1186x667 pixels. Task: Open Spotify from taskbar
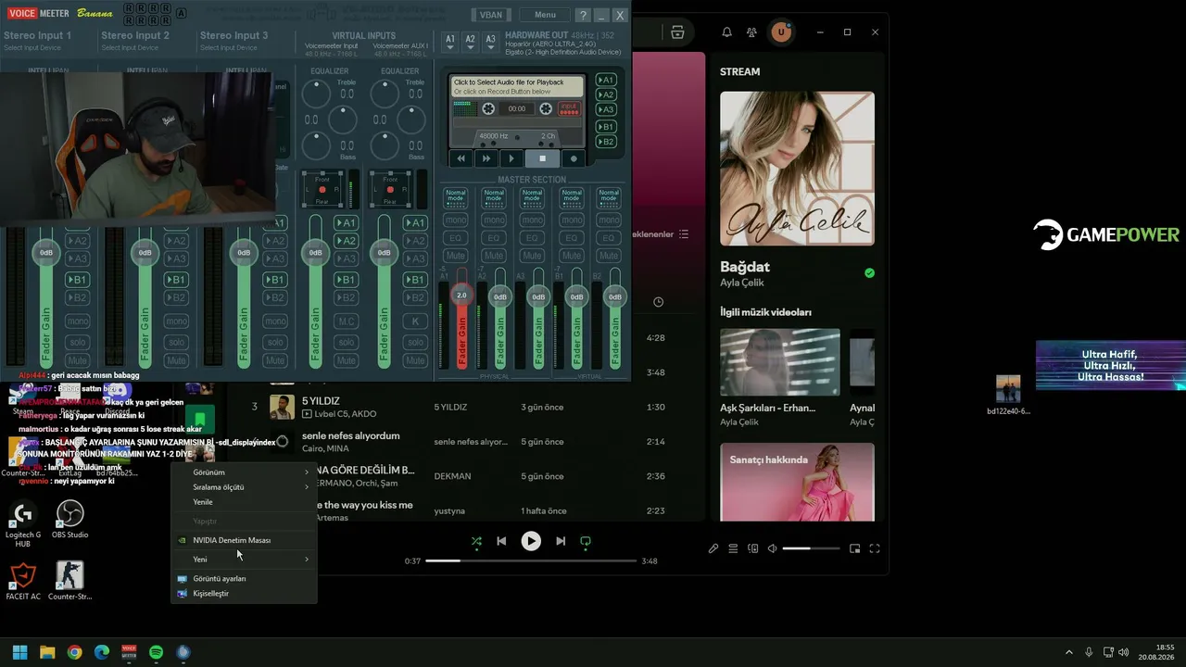coord(157,652)
